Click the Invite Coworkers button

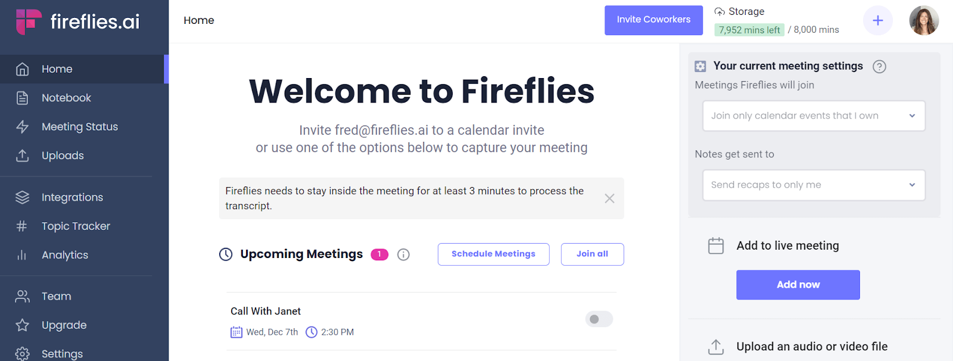[653, 20]
